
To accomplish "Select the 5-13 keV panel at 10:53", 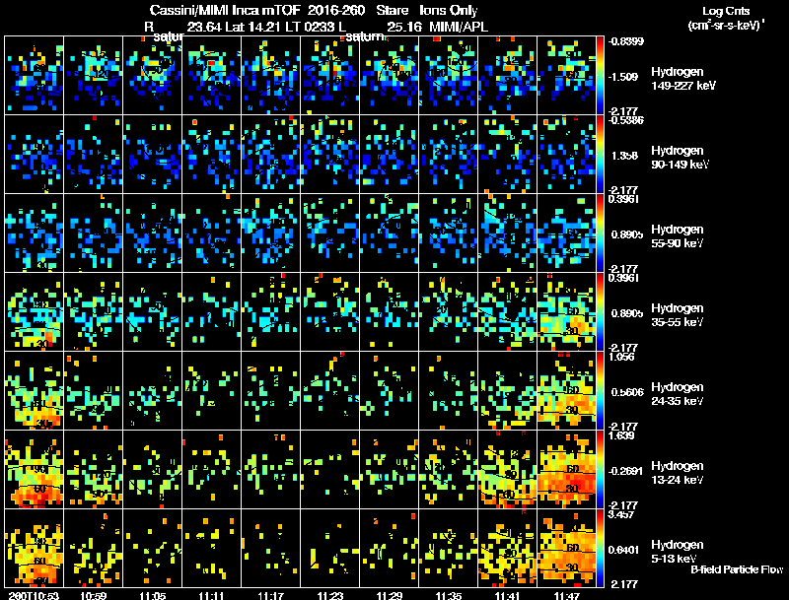I will pyautogui.click(x=35, y=548).
